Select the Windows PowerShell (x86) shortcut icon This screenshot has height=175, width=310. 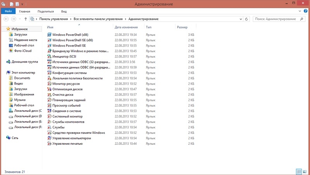click(x=49, y=35)
